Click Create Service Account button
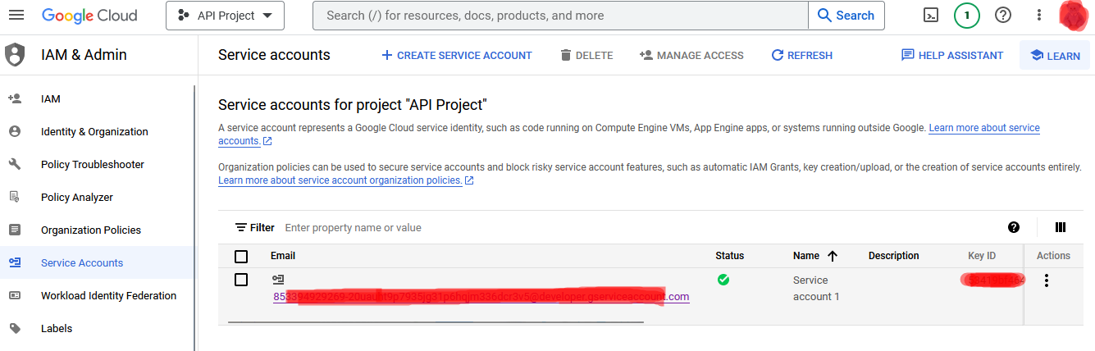This screenshot has height=351, width=1095. (457, 55)
